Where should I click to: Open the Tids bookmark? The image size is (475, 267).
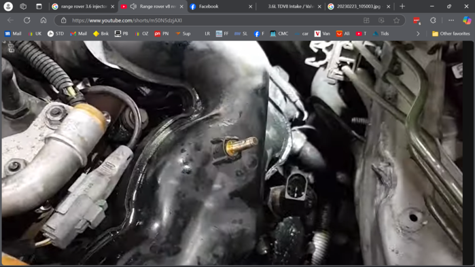pyautogui.click(x=381, y=33)
